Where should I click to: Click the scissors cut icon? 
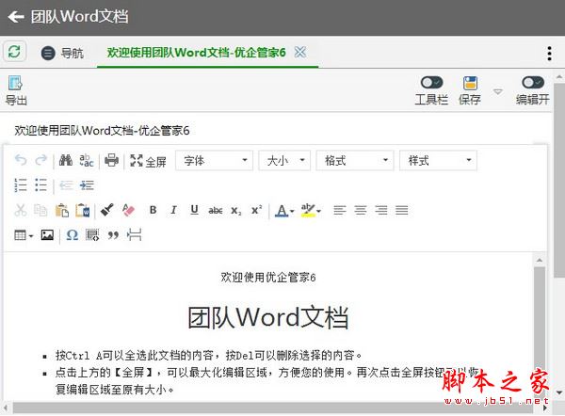pos(21,210)
